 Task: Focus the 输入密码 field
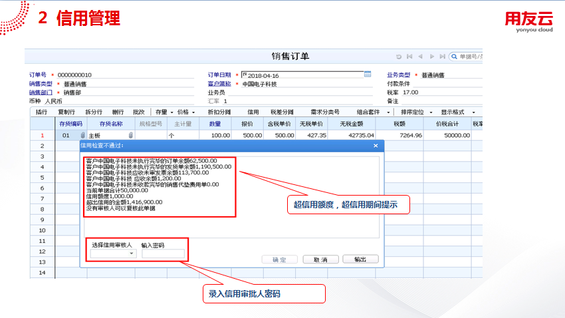tap(164, 254)
